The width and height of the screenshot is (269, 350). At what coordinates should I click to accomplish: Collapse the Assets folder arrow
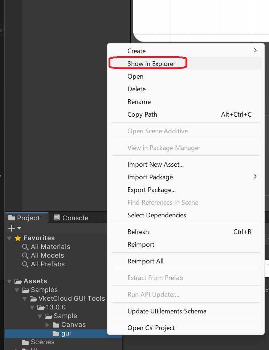pos(9,282)
